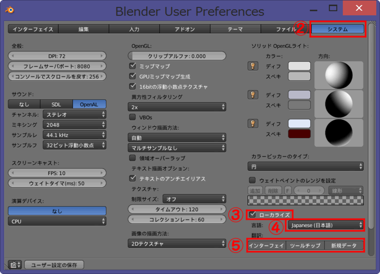
Task: Click the dark red スペキ color swatch
Action: (299, 134)
